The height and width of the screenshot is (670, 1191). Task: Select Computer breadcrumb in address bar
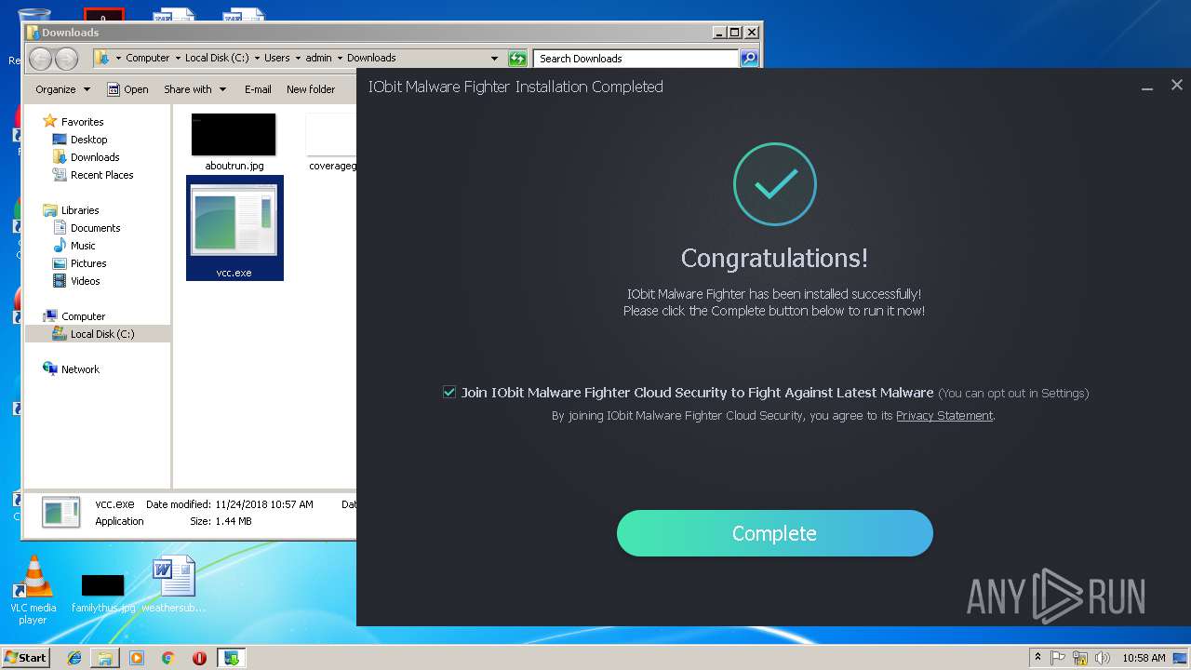coord(148,58)
